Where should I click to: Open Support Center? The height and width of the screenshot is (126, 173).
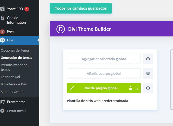(x=12, y=92)
